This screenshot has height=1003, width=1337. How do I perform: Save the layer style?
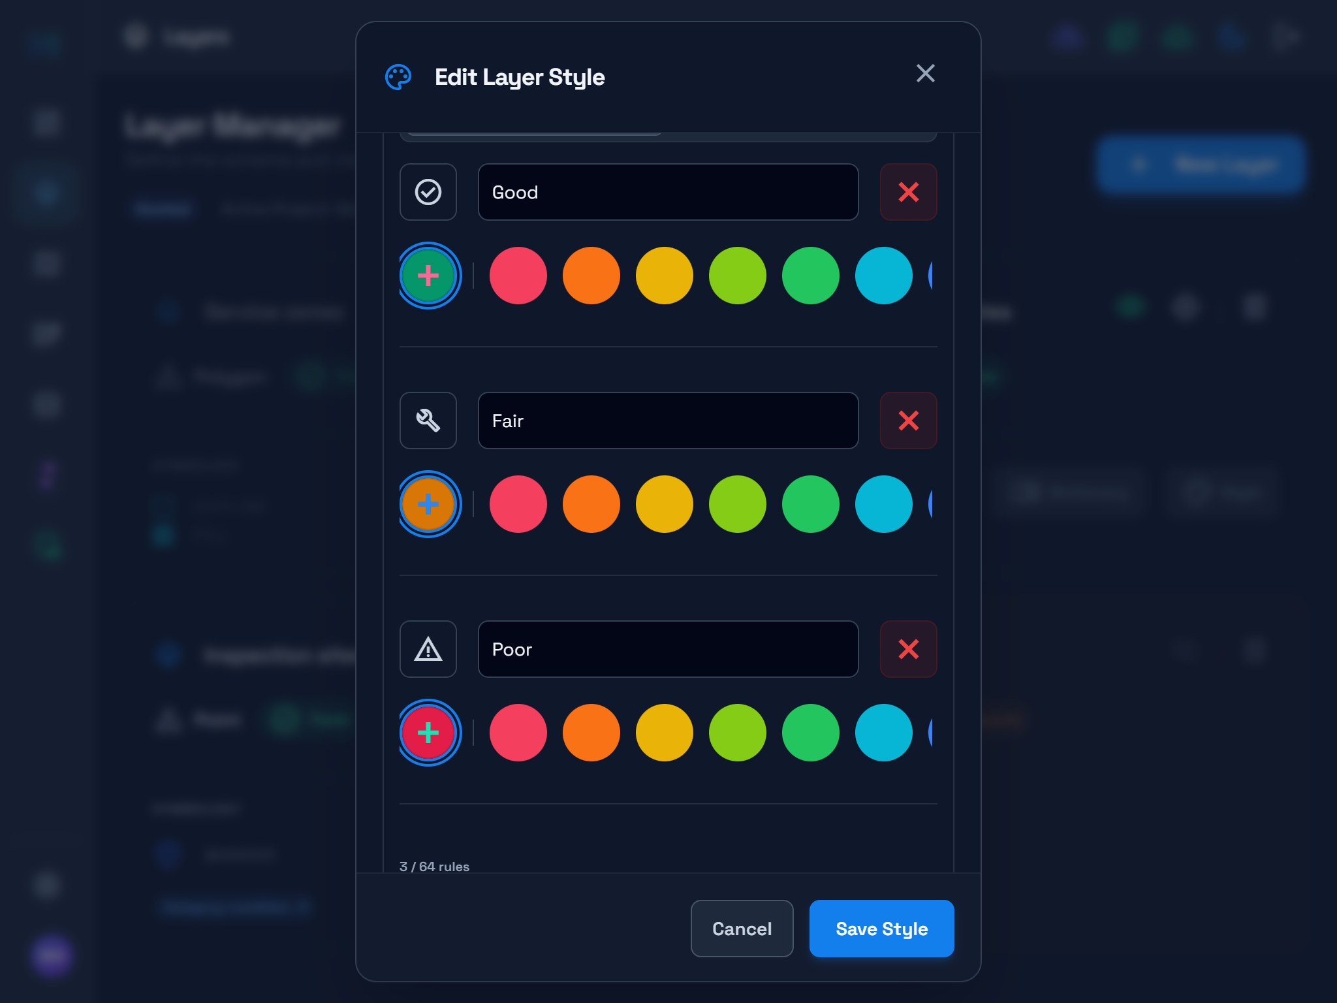pos(881,929)
